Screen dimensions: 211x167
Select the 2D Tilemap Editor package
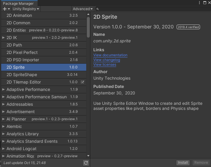[44, 82]
